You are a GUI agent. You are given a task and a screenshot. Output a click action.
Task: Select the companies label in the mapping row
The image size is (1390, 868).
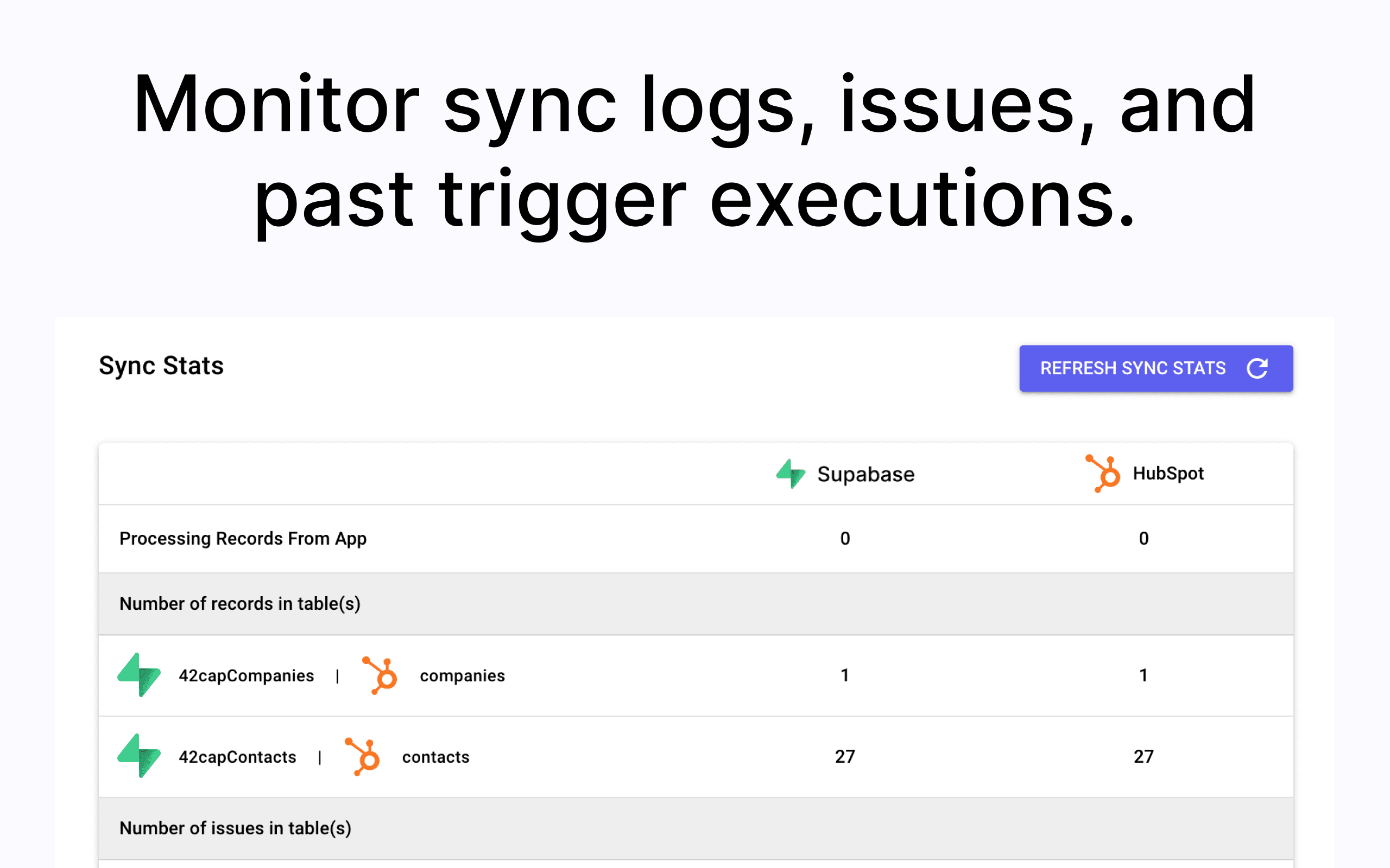463,676
